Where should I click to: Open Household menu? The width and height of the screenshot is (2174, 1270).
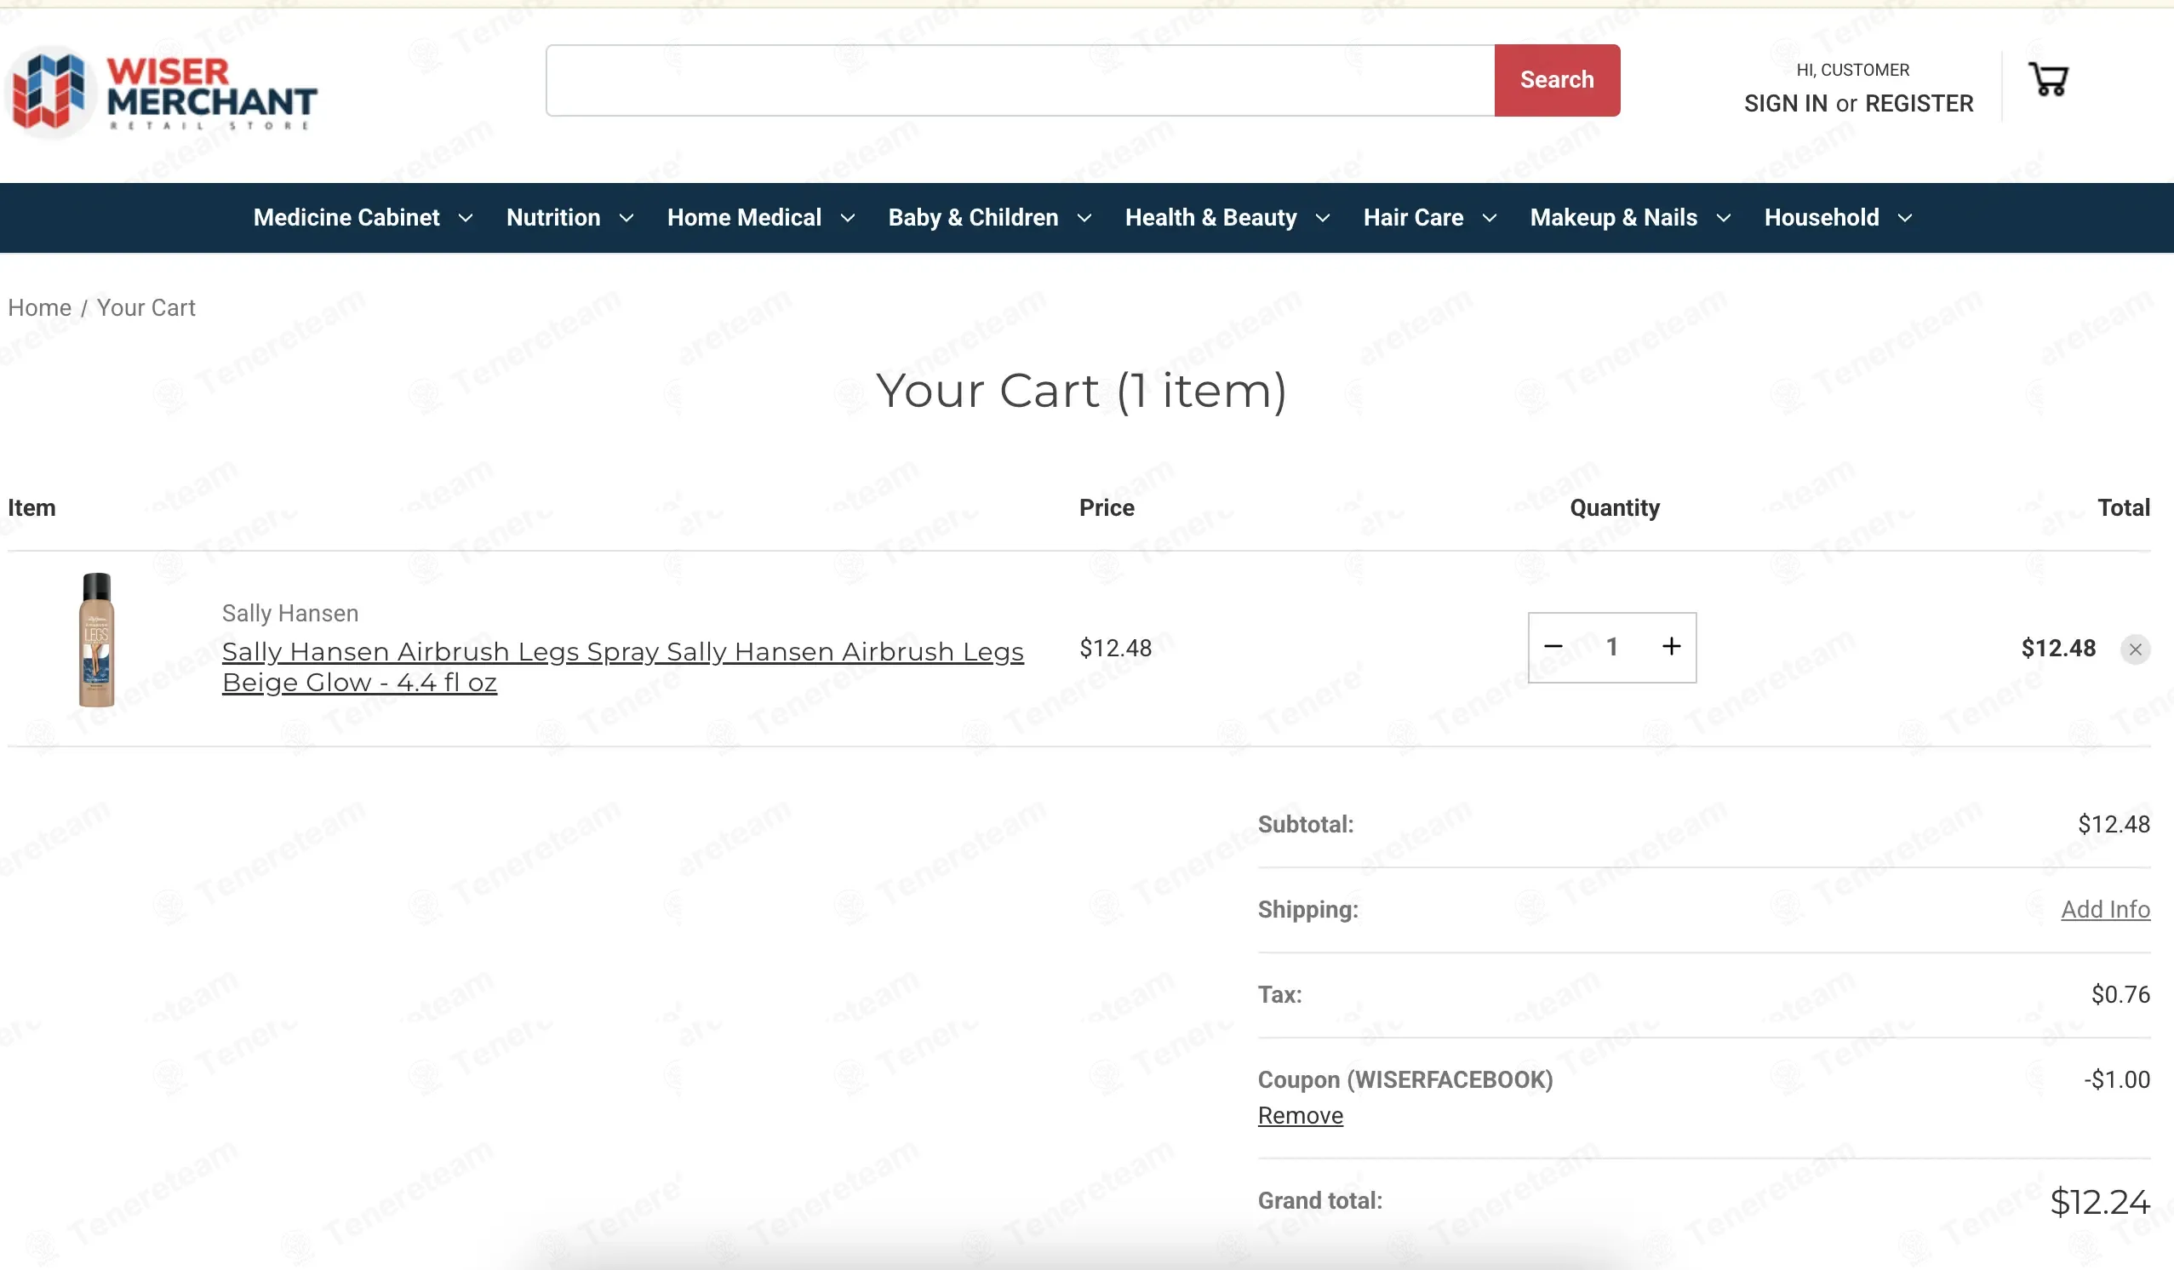coord(1821,217)
